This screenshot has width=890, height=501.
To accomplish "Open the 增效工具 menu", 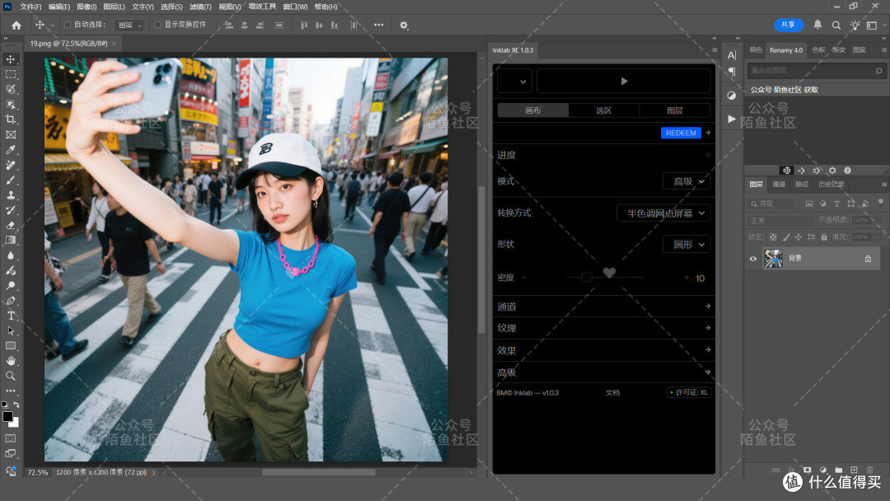I will tap(262, 7).
